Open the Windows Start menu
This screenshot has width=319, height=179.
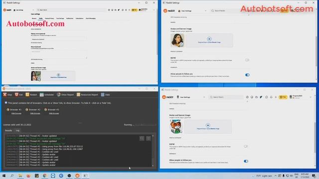click(4, 176)
